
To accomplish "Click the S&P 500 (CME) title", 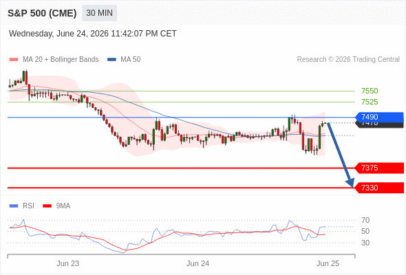I will pyautogui.click(x=42, y=13).
